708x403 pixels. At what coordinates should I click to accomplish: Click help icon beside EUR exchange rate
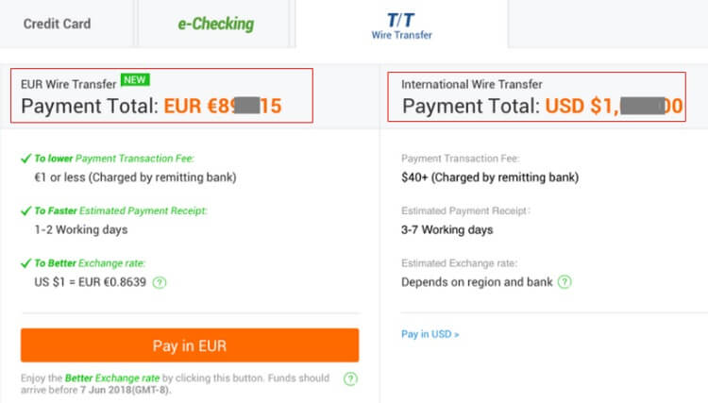click(160, 282)
